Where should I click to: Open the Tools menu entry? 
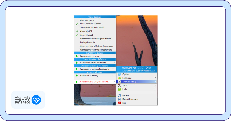[136, 85]
